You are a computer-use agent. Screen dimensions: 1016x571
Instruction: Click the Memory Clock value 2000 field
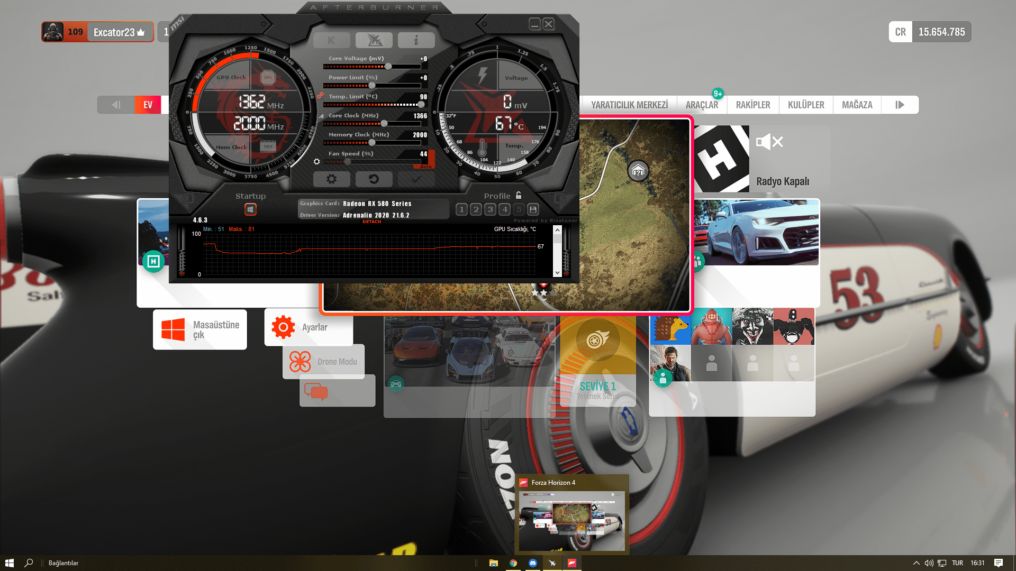point(420,135)
